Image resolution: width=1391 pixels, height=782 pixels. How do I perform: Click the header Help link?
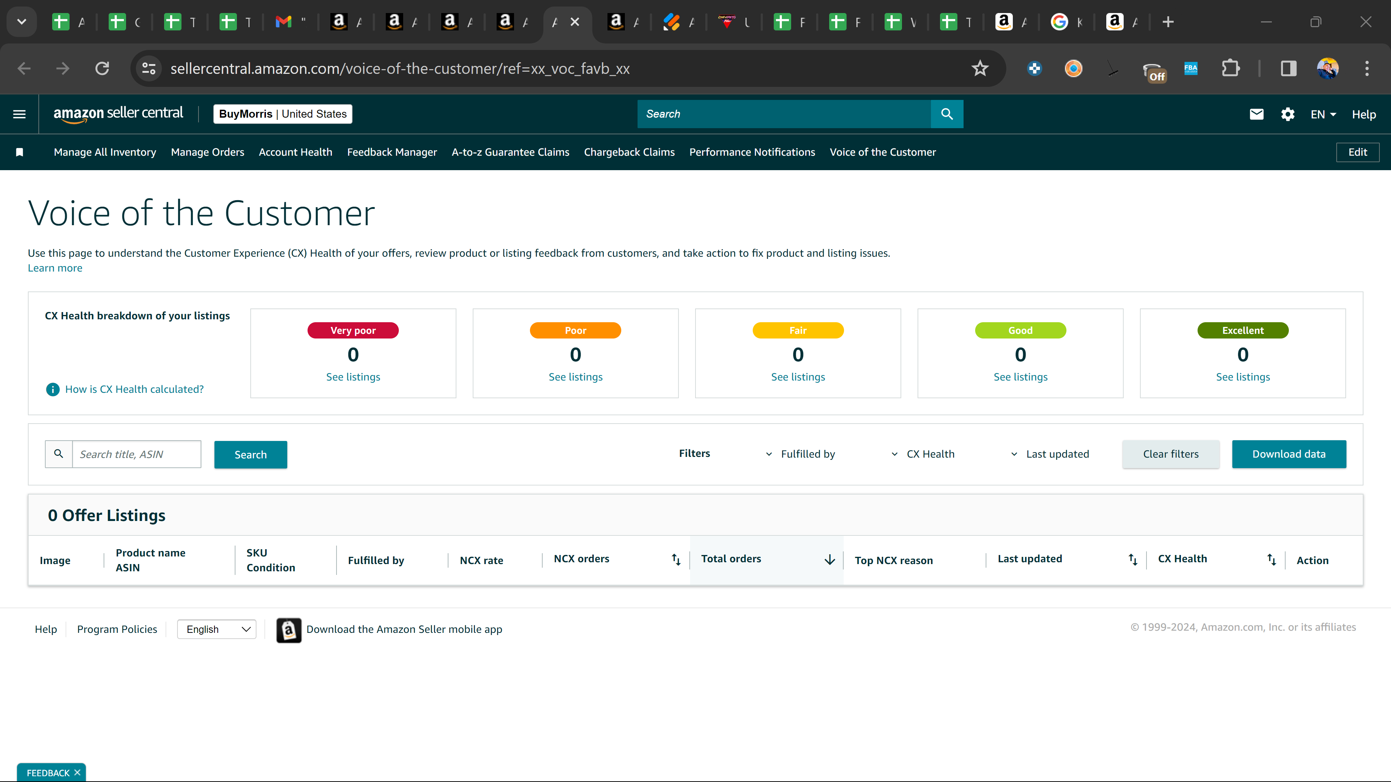1364,114
